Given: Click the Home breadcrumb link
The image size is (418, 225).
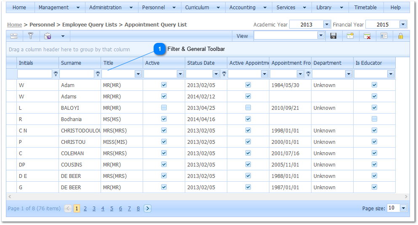Looking at the screenshot, I should click(14, 25).
